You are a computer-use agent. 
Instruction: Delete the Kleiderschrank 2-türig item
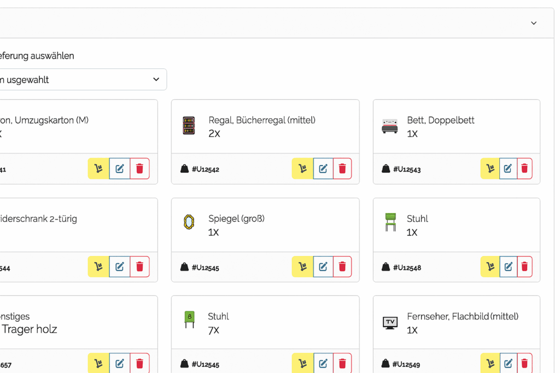click(139, 267)
